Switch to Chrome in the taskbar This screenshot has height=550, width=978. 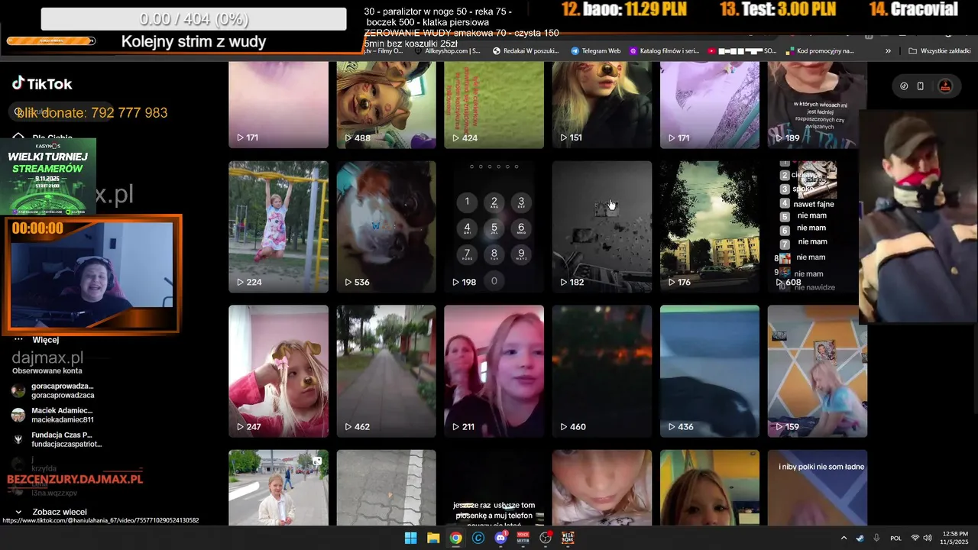point(455,538)
